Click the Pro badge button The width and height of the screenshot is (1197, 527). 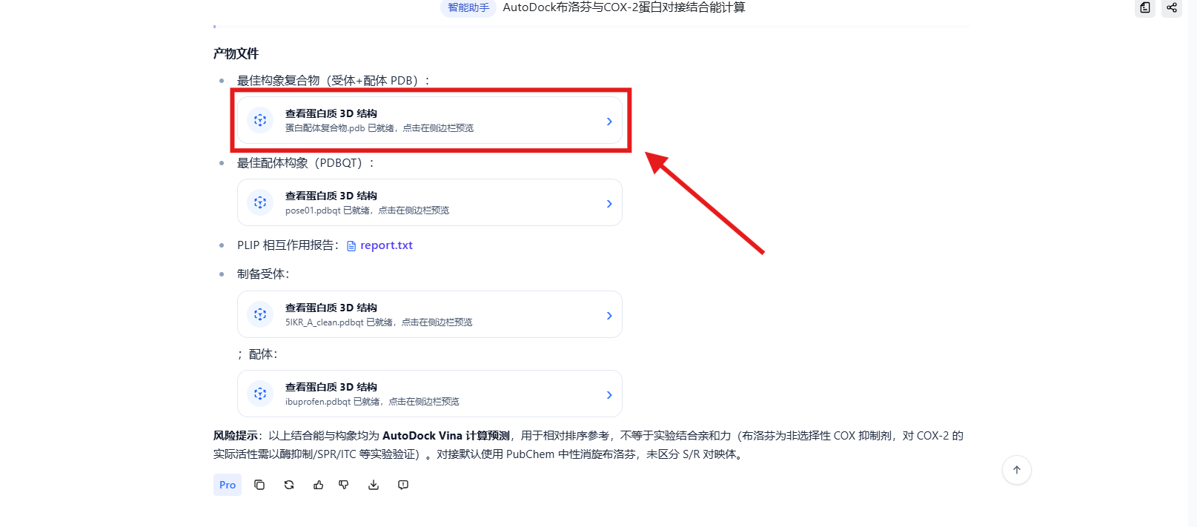click(228, 485)
